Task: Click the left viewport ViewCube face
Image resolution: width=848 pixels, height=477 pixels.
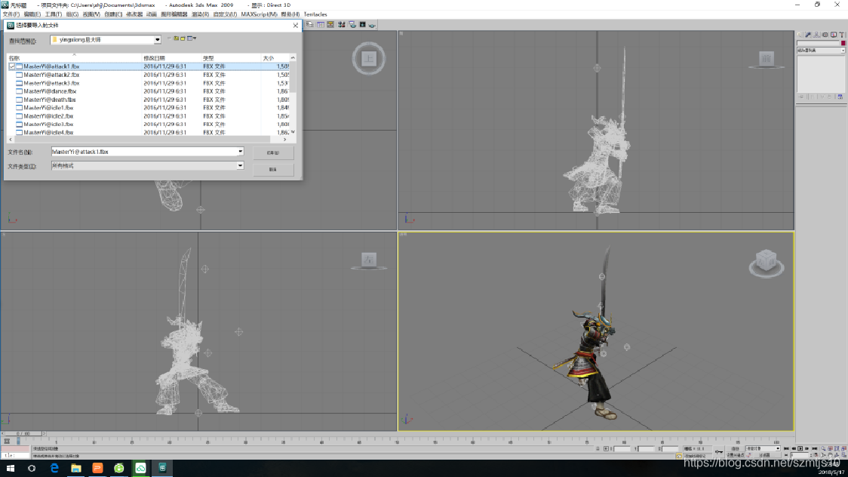Action: pyautogui.click(x=369, y=260)
